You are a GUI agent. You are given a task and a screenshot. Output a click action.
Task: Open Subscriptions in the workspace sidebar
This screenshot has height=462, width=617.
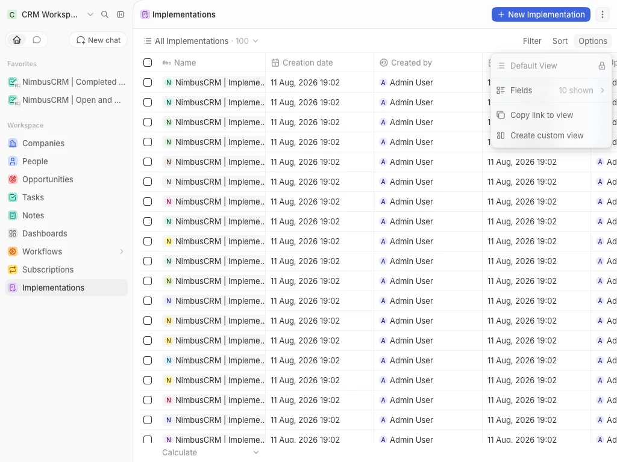coord(66,270)
